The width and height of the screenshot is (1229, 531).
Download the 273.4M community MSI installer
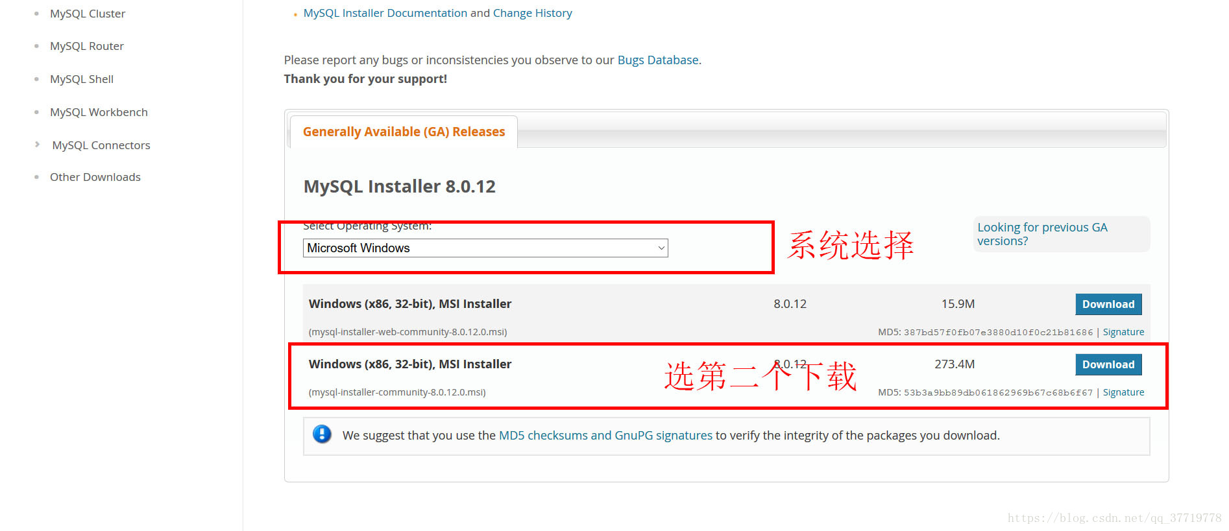(1108, 364)
